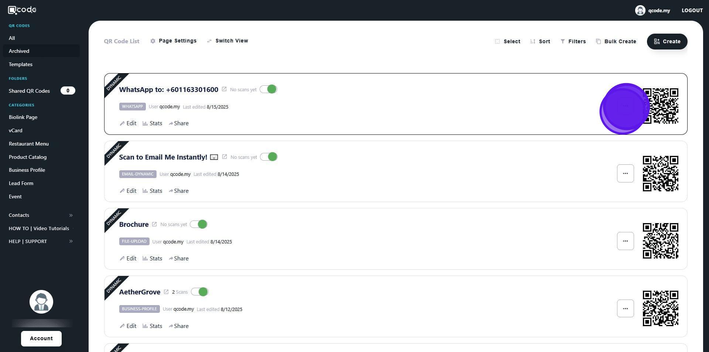
Task: Click the Edit pencil icon for Brochure
Action: pos(122,259)
